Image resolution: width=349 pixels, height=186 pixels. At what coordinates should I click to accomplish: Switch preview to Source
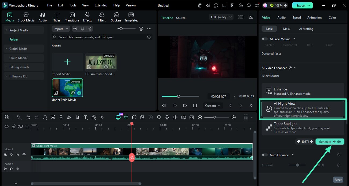pos(181,18)
